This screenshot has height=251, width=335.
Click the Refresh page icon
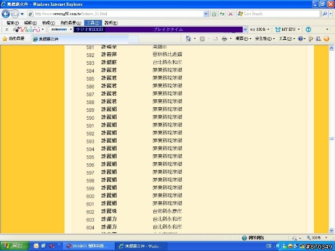222,14
